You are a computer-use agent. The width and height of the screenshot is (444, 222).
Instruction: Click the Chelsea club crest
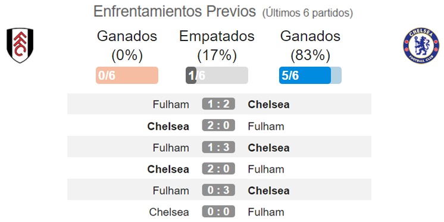[x=421, y=46]
